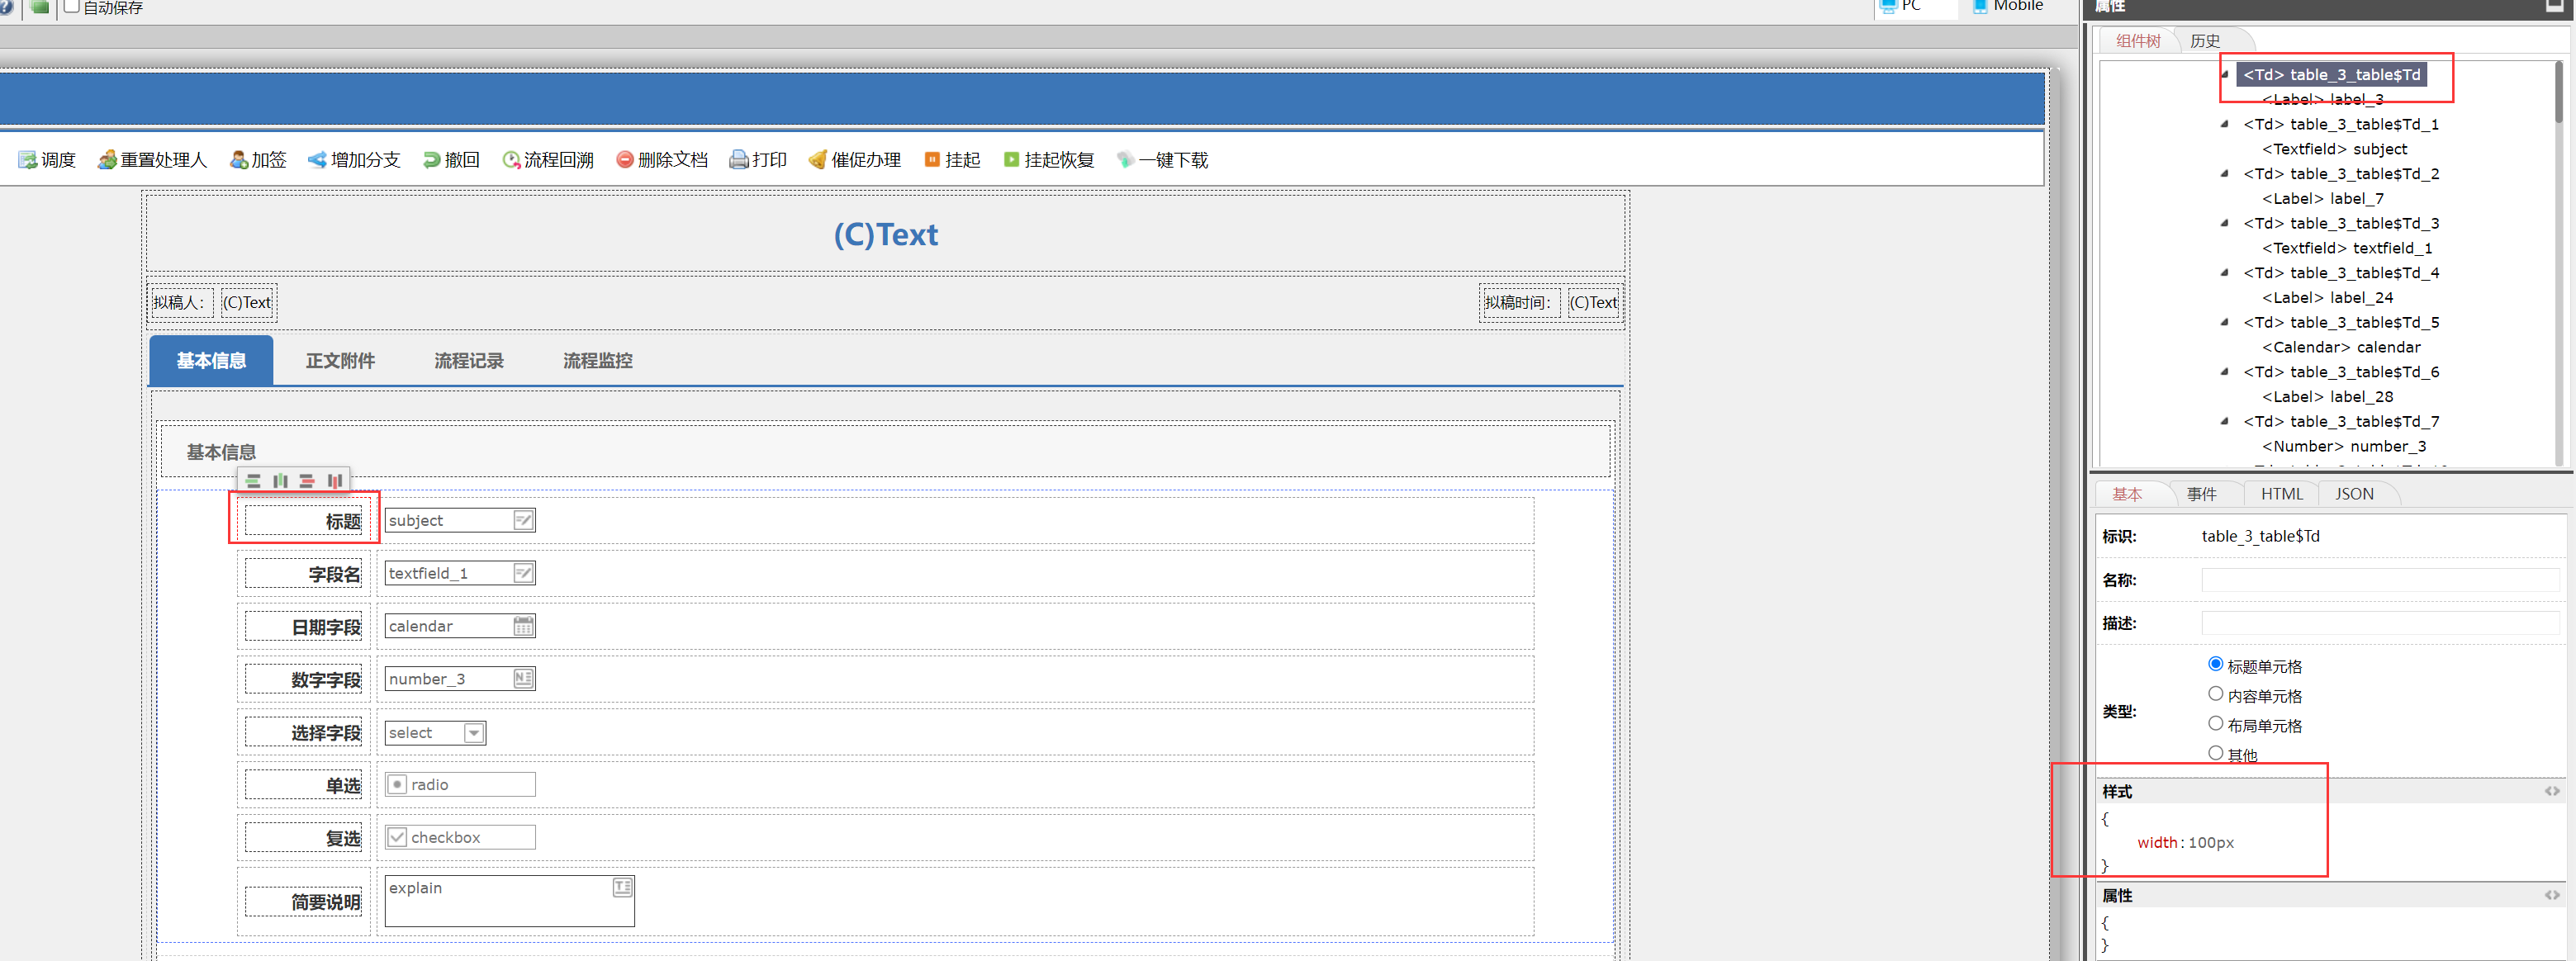Click the green insert-row icon above 标题
2576x961 pixels.
pos(253,481)
